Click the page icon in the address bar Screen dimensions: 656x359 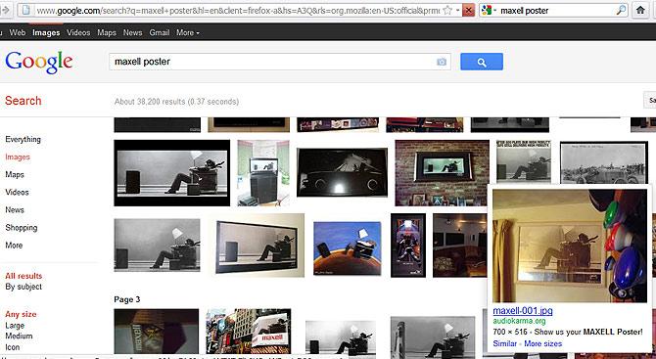click(26, 10)
